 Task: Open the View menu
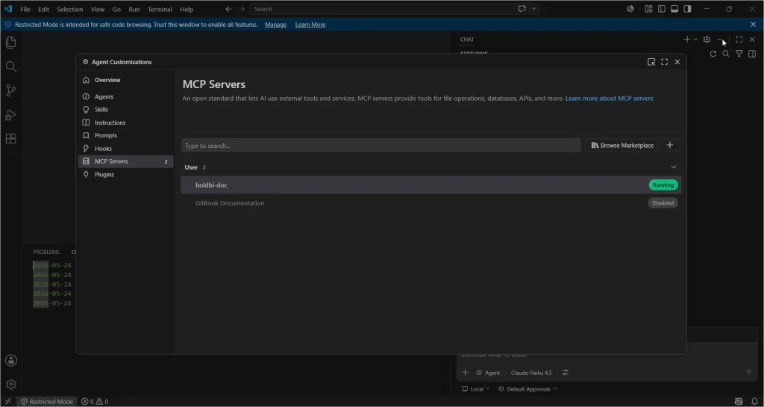pos(98,9)
